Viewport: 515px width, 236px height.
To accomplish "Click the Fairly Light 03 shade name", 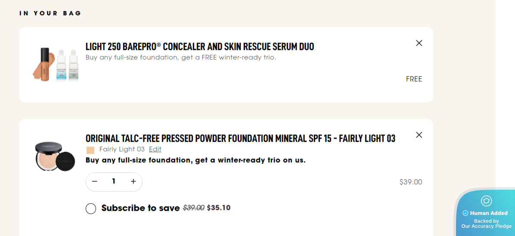I will (x=122, y=149).
